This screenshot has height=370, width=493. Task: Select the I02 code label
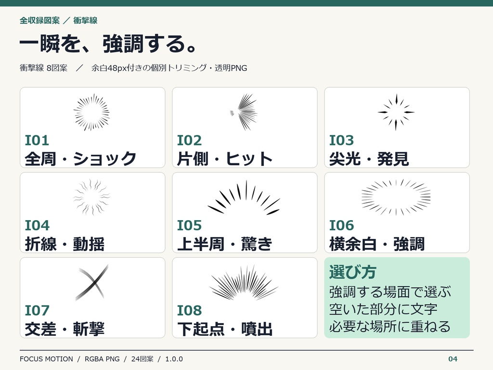tap(189, 140)
